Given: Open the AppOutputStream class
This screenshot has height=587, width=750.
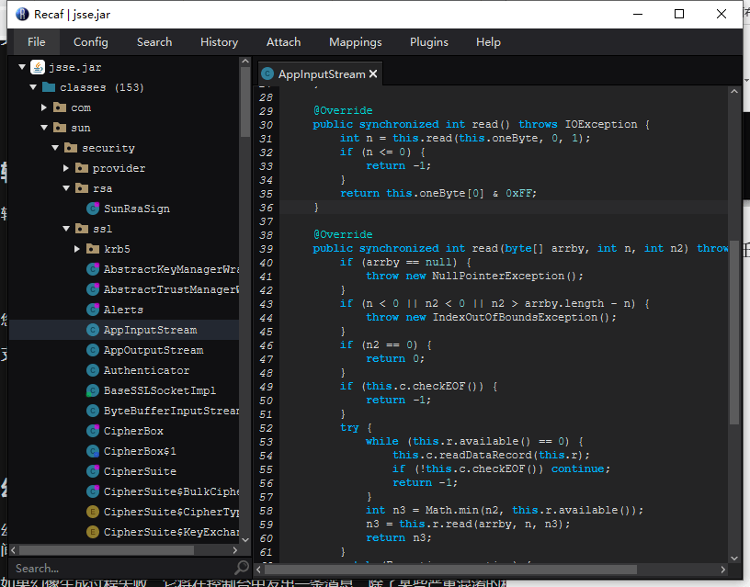Looking at the screenshot, I should (x=153, y=350).
